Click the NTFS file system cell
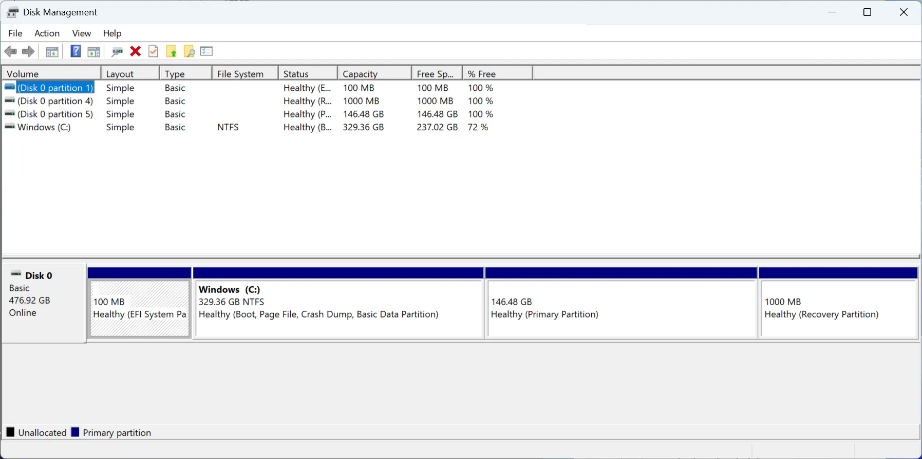 point(228,127)
